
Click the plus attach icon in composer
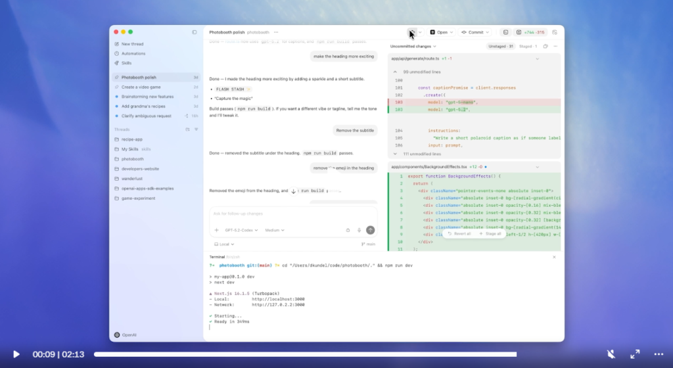(x=216, y=230)
